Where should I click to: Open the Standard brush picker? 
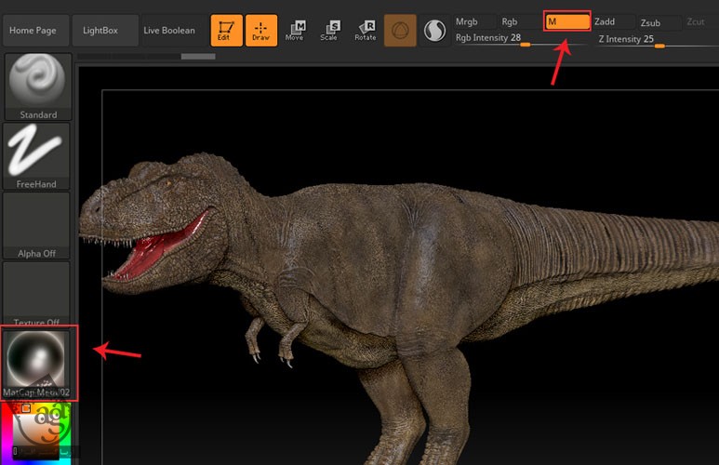(36, 86)
